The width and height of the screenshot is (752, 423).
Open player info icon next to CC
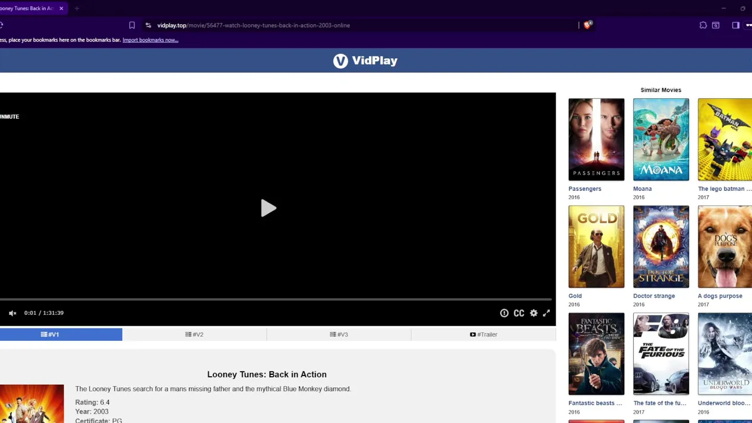pos(504,313)
